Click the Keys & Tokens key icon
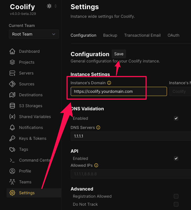Screen dimensions: 191x210 coord(12,138)
